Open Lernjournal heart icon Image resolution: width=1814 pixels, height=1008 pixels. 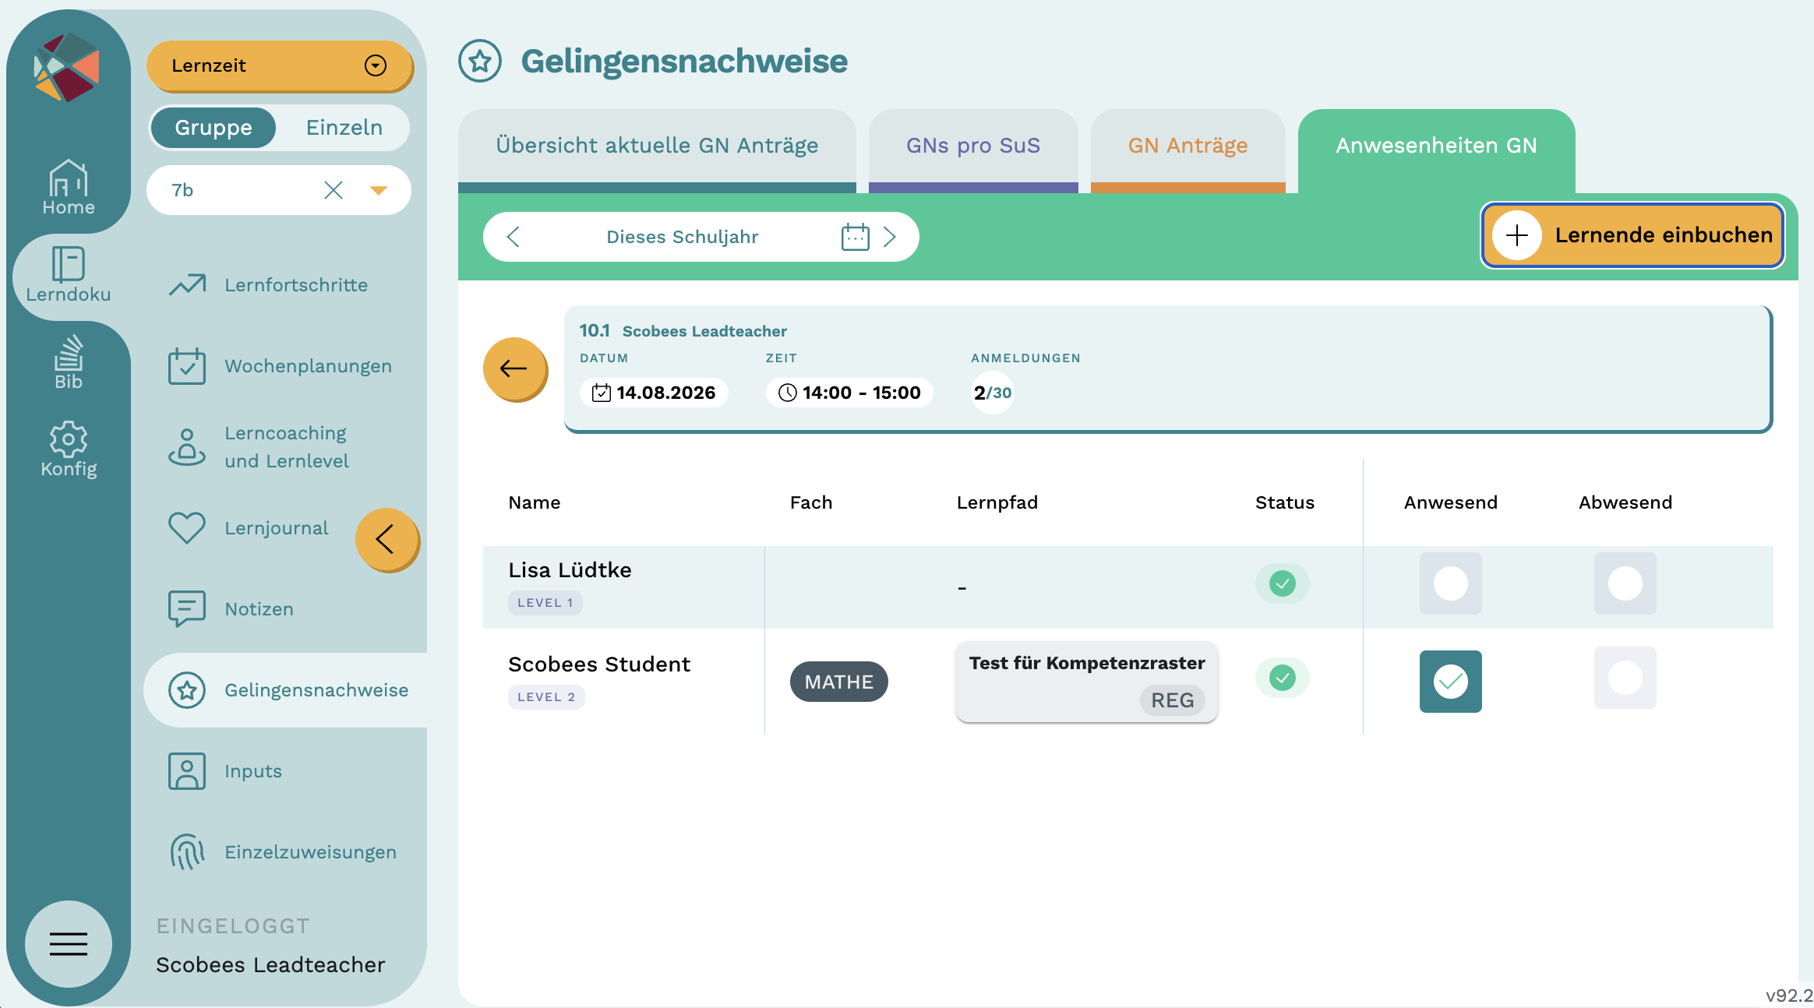pos(187,528)
